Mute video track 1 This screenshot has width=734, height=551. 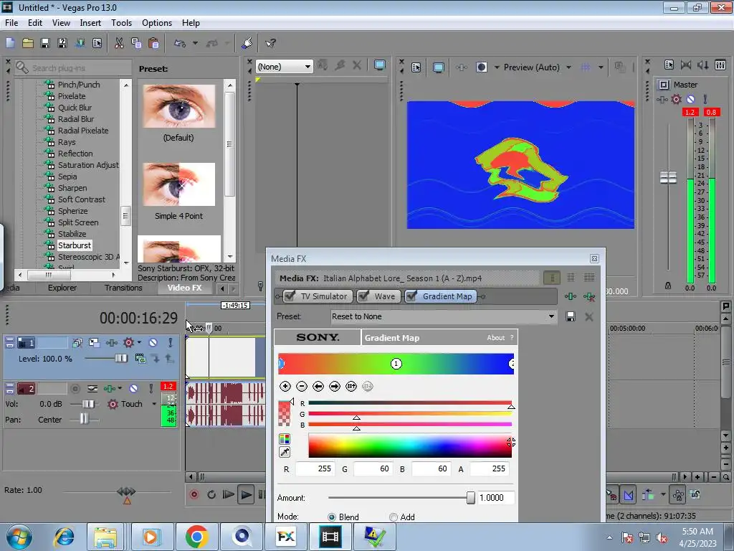click(x=153, y=342)
